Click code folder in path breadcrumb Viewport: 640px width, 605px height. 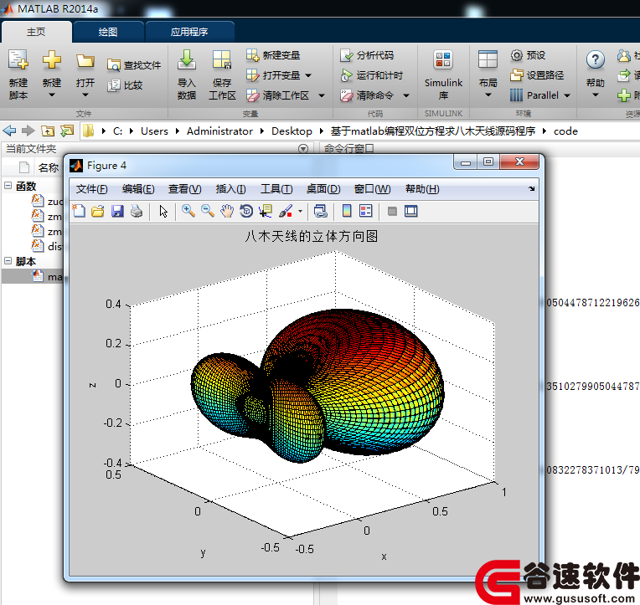tap(565, 131)
